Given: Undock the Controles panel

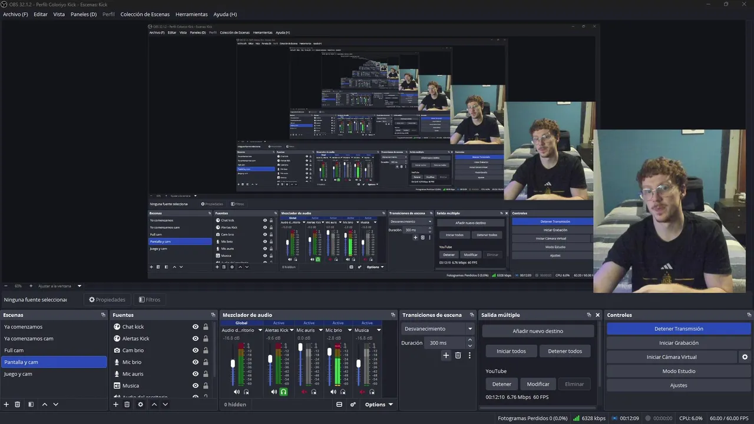Looking at the screenshot, I should (x=749, y=315).
